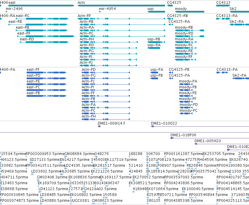Click the east gene label
Image resolution: width=249 pixels, height=205 pixels.
coord(12,3)
